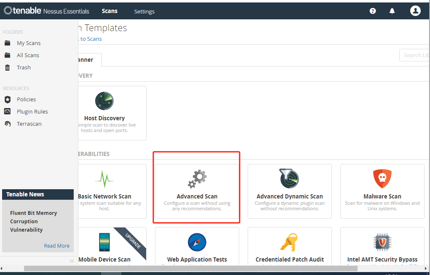Open the Settings tab
This screenshot has width=430, height=275.
[x=144, y=11]
